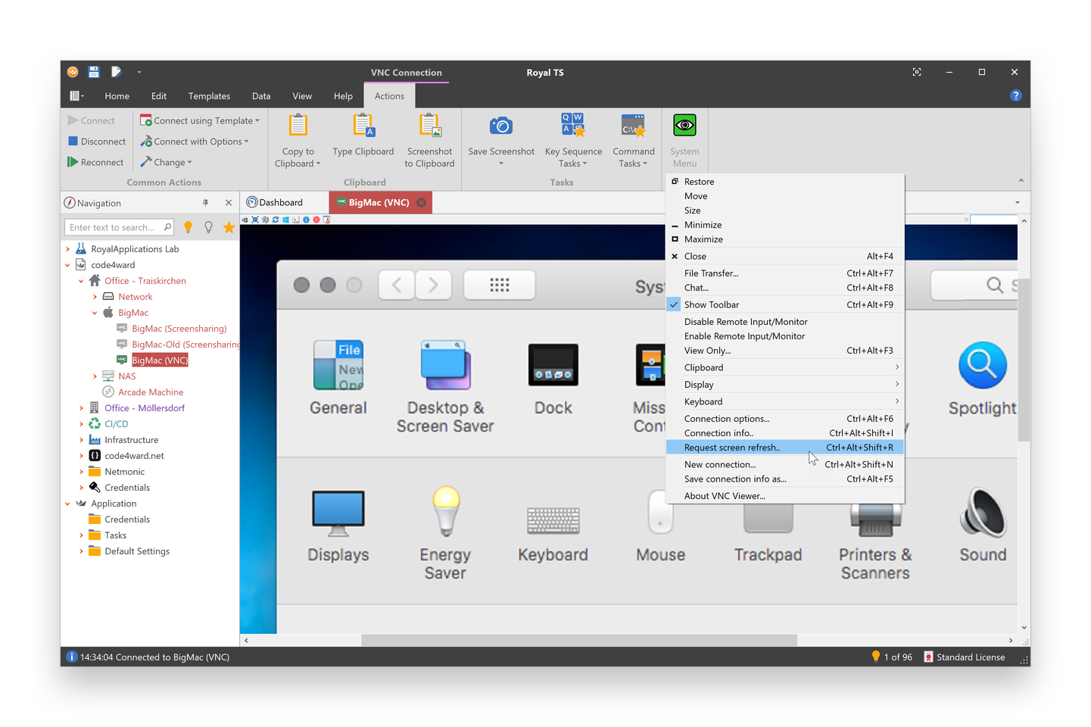Select Save Screenshot in the ribbon
Viewport: 1091px width, 727px height.
(x=500, y=136)
